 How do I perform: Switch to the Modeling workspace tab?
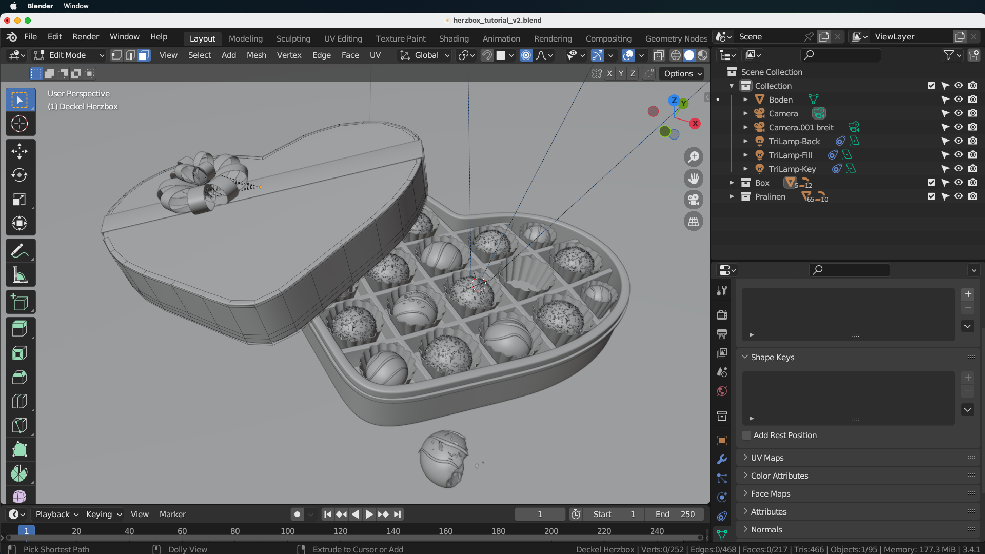[245, 38]
